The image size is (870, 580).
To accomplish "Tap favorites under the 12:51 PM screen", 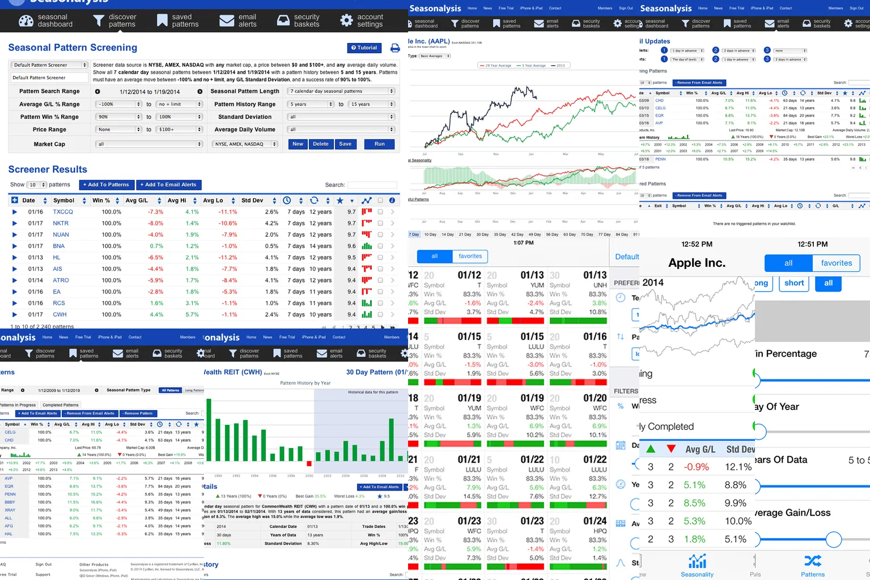I will [837, 263].
